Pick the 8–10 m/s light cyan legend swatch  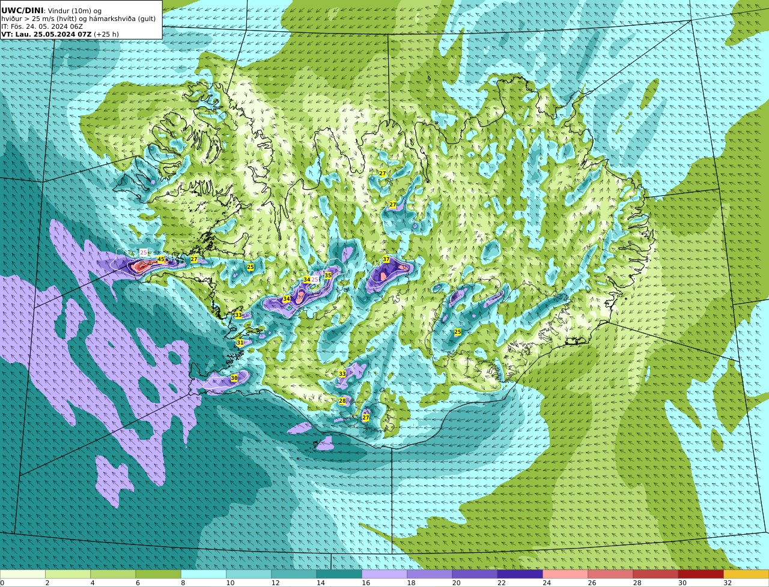pos(204,574)
